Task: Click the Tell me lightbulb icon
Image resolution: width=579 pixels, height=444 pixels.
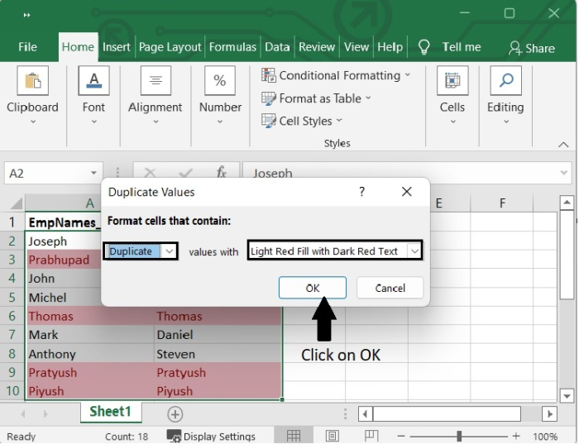Action: click(x=424, y=47)
